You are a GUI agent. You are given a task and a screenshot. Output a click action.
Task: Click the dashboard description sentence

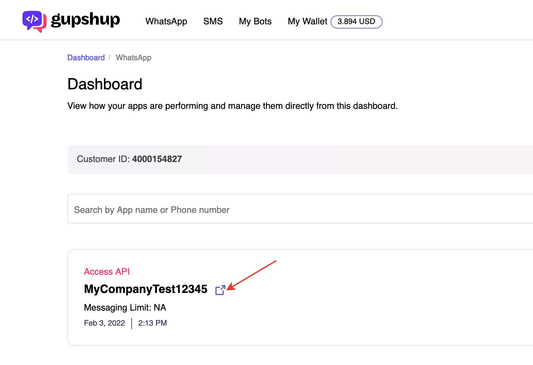tap(233, 106)
